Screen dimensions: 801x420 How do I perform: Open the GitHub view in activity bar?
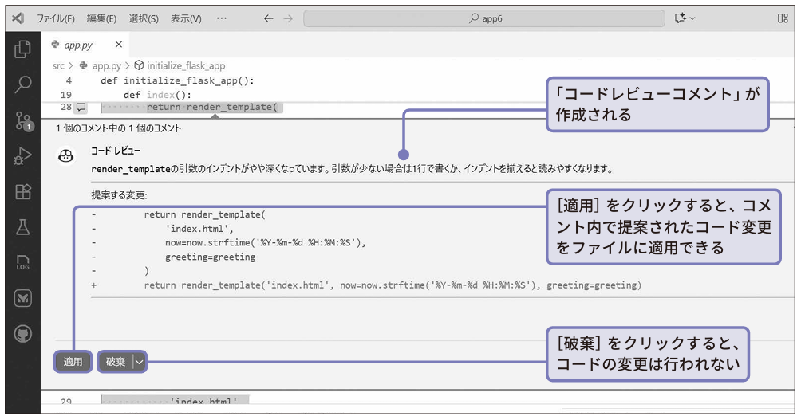click(x=22, y=334)
